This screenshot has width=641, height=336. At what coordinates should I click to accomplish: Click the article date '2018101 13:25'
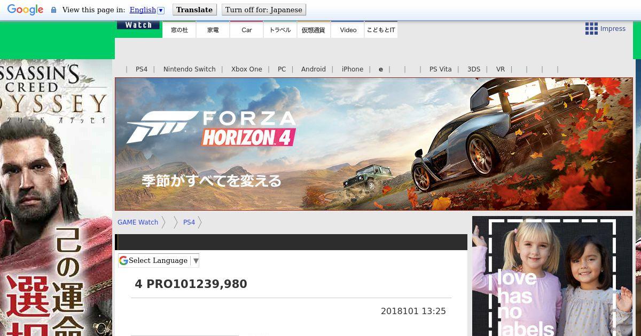tap(413, 311)
